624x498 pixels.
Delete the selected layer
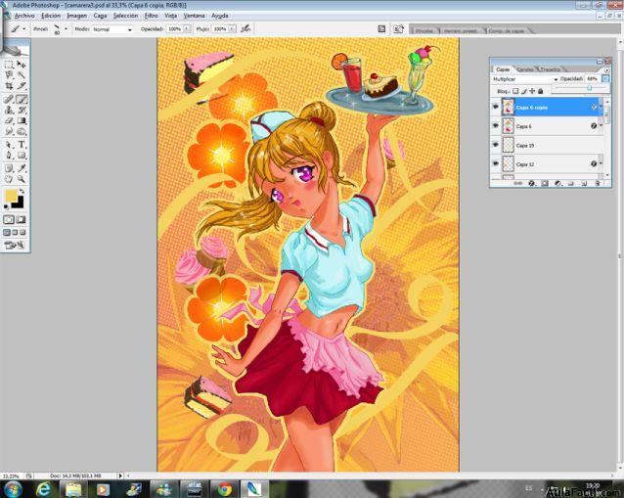598,184
